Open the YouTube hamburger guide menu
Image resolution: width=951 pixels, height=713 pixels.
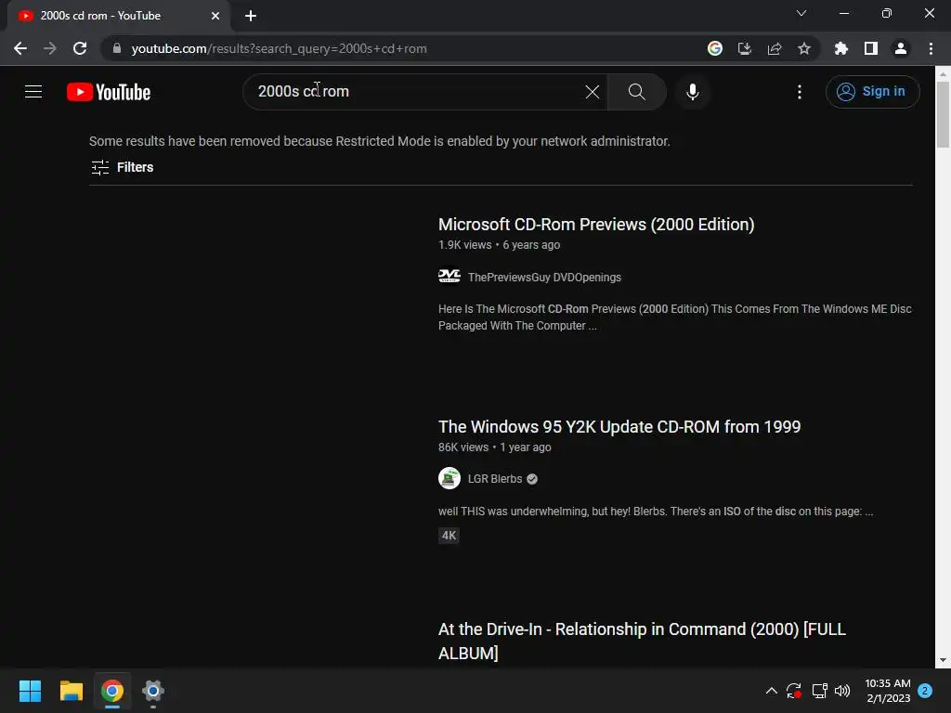coord(33,92)
